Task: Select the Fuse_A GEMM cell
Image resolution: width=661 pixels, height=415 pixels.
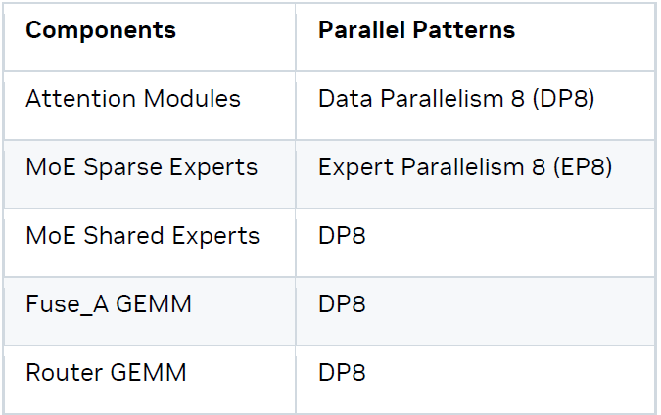Action: [109, 304]
